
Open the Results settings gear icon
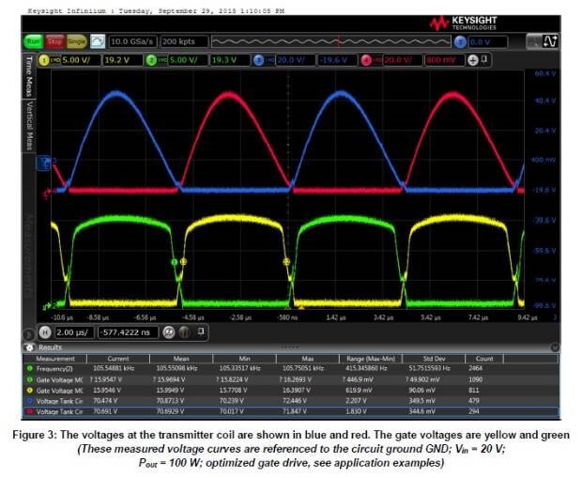29,348
